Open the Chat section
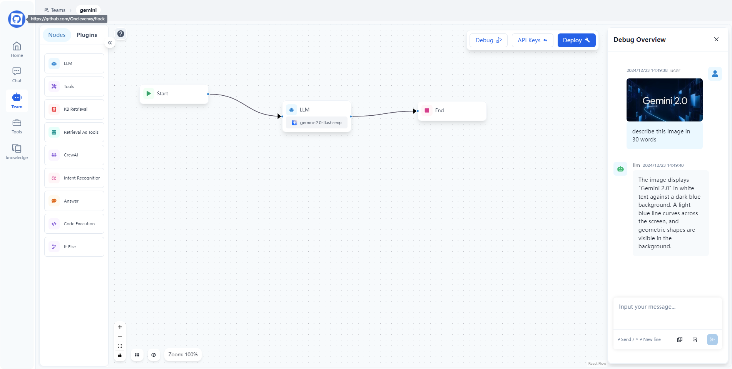Viewport: 732px width, 369px height. point(17,75)
